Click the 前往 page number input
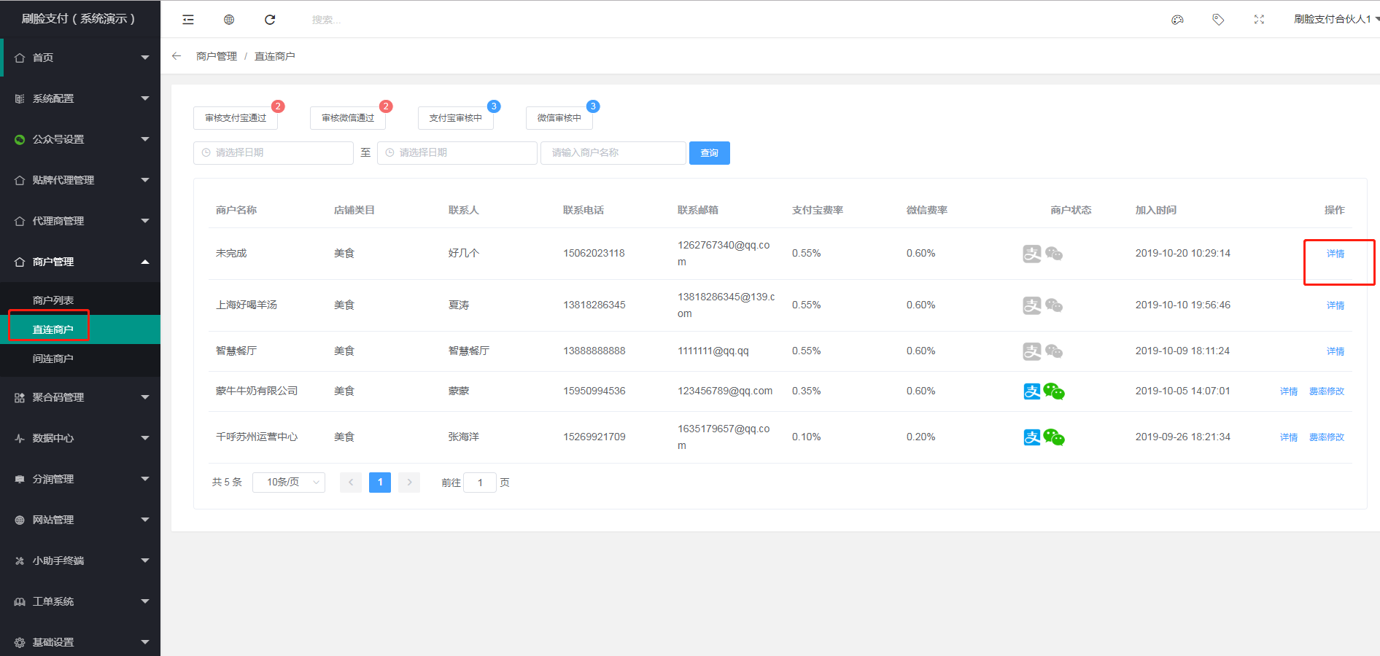The height and width of the screenshot is (656, 1380). point(480,483)
